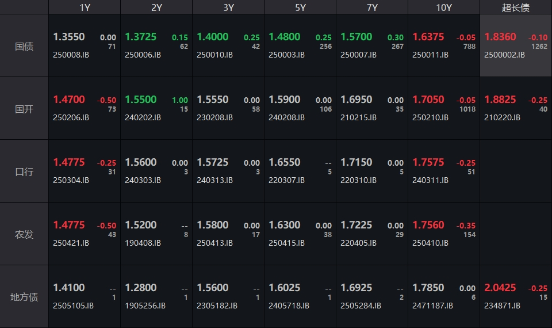552x328 pixels.
Task: Click the 10Y column header
Action: (x=444, y=7)
